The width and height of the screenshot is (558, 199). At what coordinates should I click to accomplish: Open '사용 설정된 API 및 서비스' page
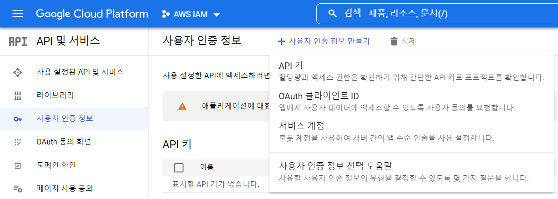pyautogui.click(x=74, y=72)
